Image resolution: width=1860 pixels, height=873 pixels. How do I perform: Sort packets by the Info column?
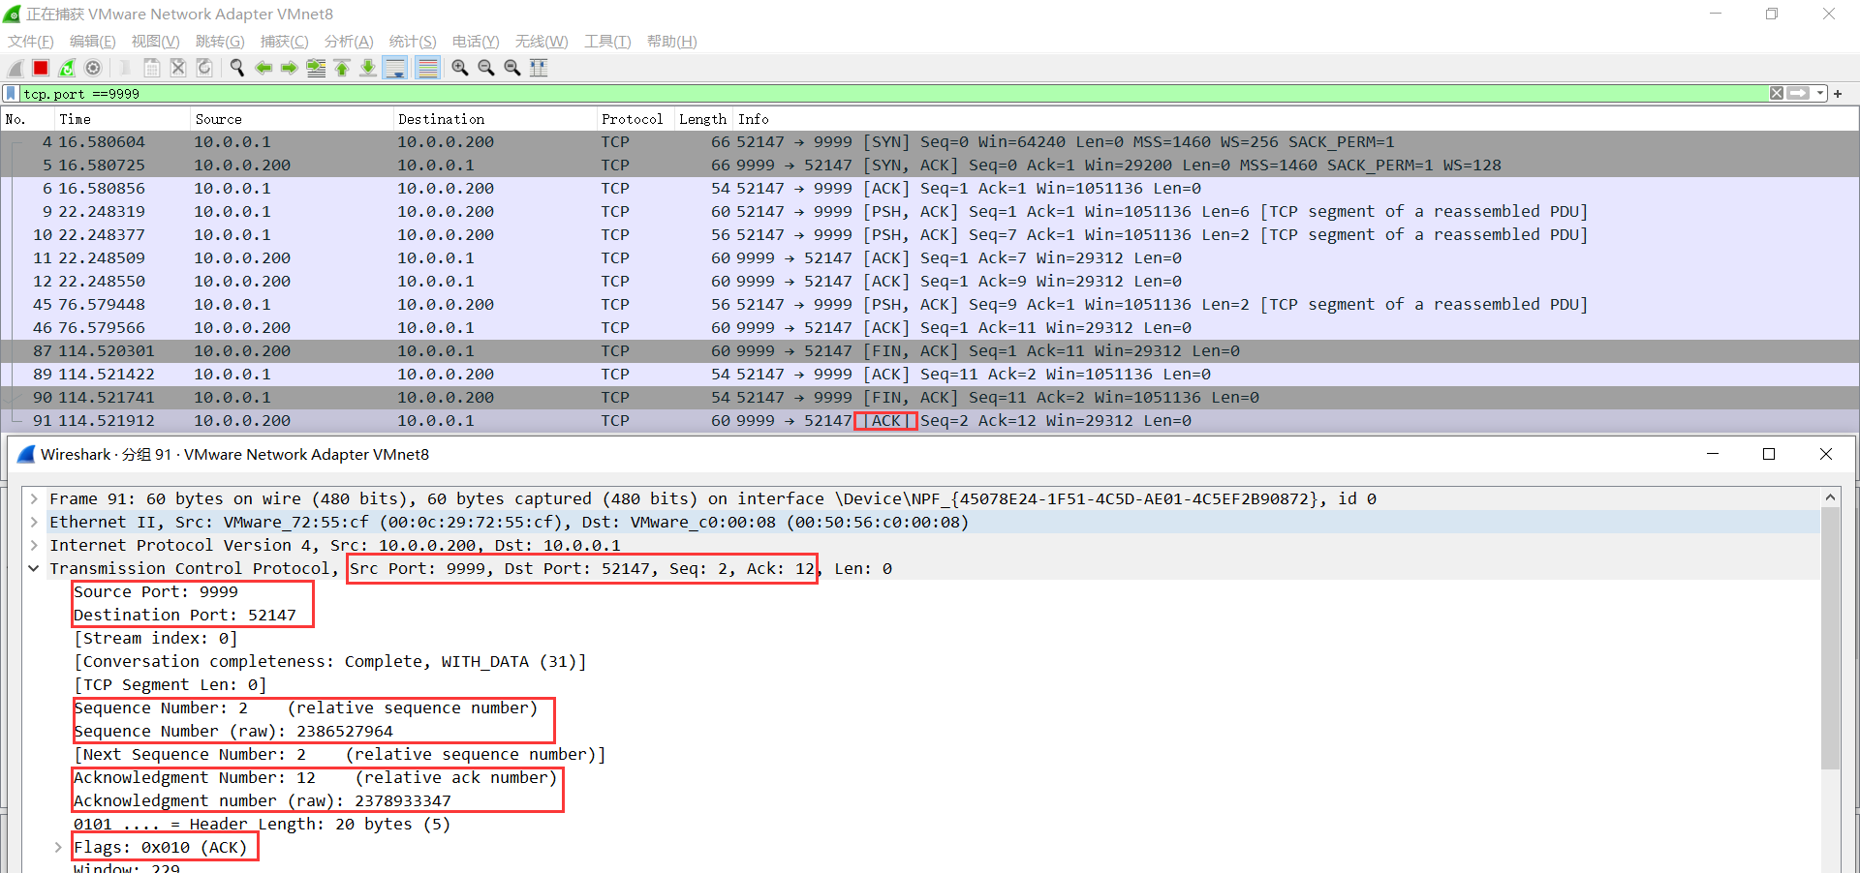[x=1296, y=119]
